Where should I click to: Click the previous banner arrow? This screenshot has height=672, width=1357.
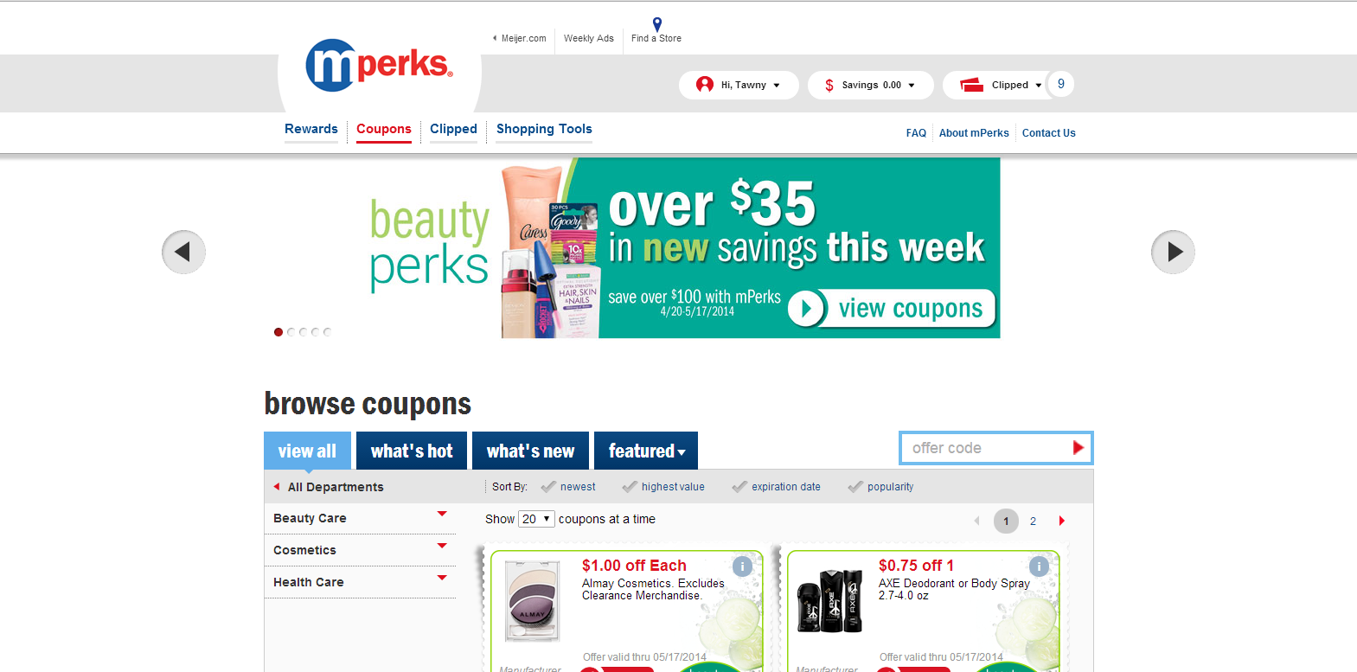(x=183, y=252)
